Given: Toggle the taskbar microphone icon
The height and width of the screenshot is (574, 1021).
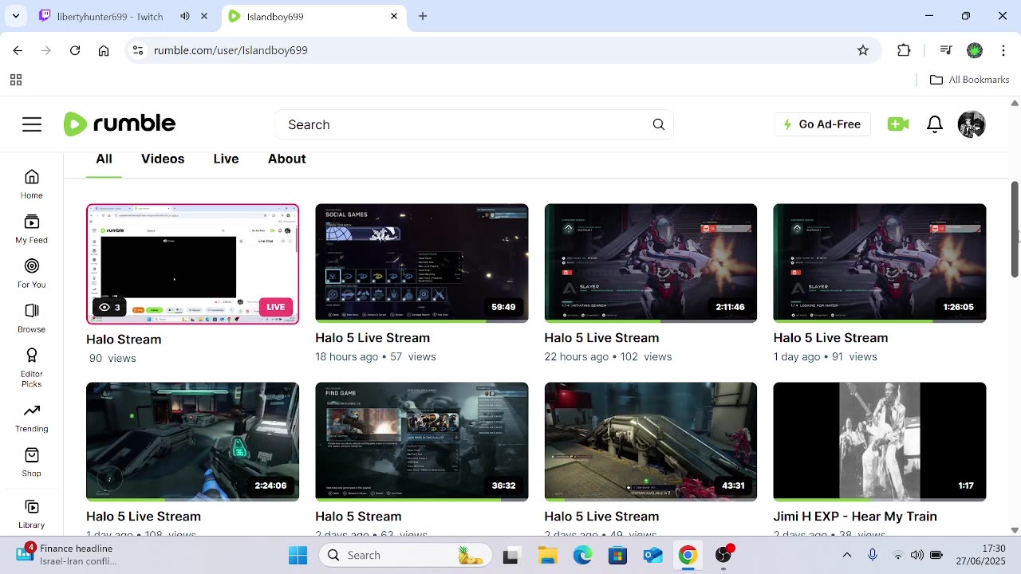Looking at the screenshot, I should pyautogui.click(x=873, y=555).
